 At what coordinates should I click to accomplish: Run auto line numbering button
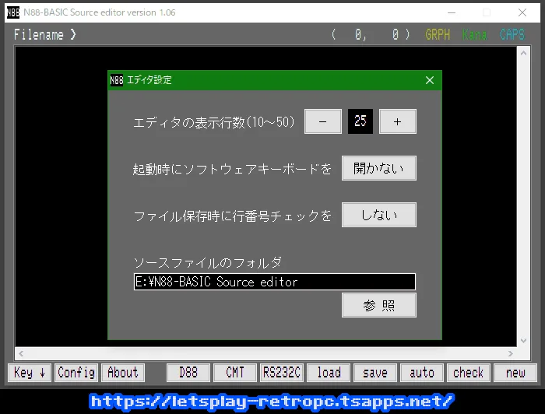click(422, 373)
